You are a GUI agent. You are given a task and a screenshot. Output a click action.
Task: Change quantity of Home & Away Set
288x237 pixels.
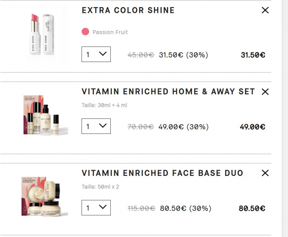point(96,126)
